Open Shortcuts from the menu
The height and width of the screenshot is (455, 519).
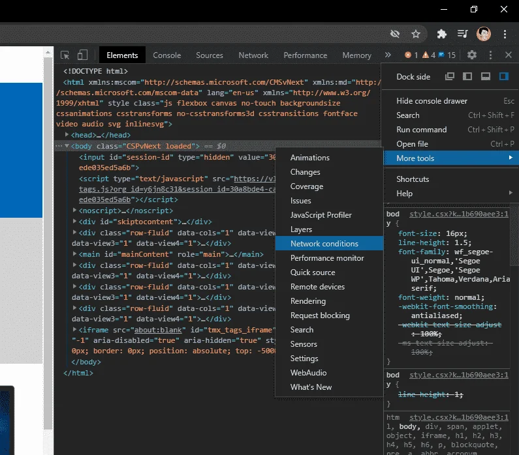coord(452,179)
